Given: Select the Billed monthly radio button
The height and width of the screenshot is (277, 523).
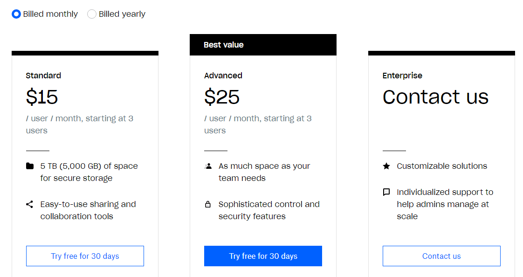Looking at the screenshot, I should [16, 14].
